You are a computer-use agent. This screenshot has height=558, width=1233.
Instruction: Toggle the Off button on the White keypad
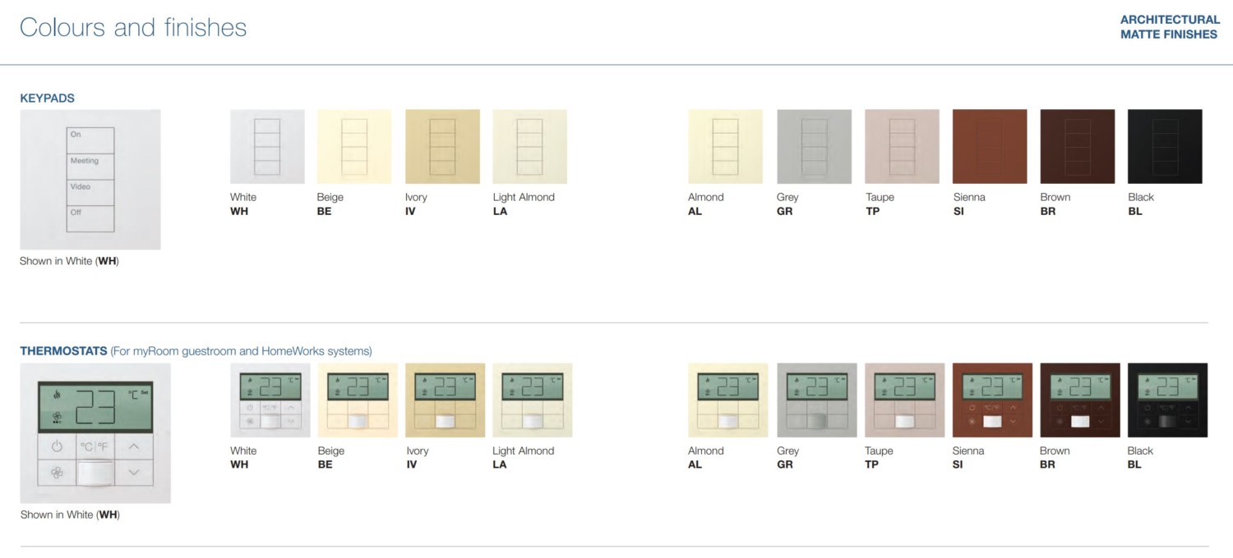pyautogui.click(x=90, y=219)
